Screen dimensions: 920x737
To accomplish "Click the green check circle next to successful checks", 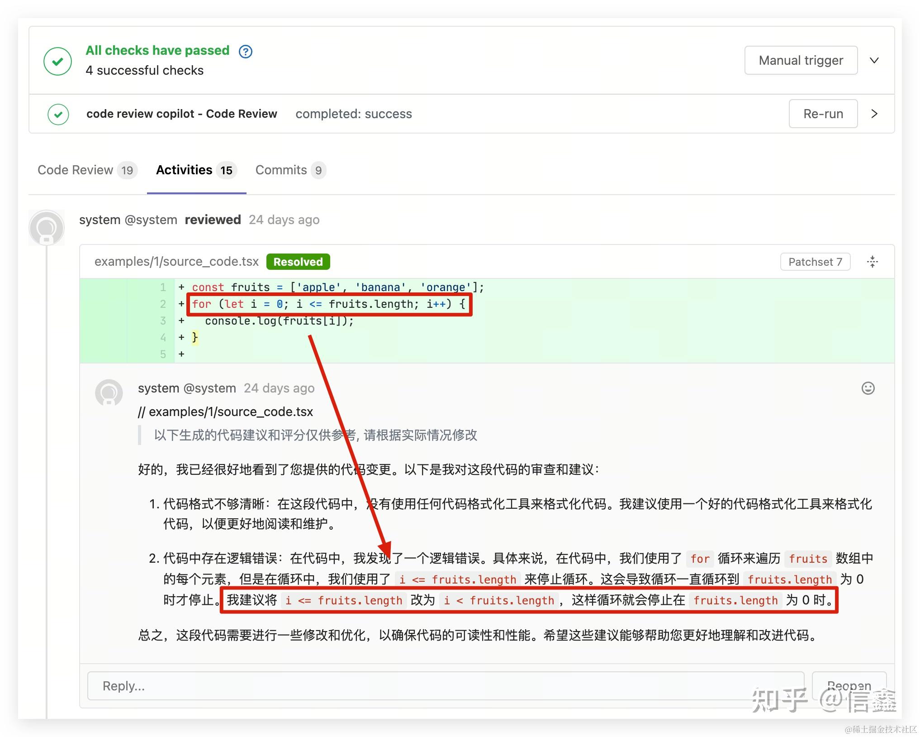I will pyautogui.click(x=57, y=60).
